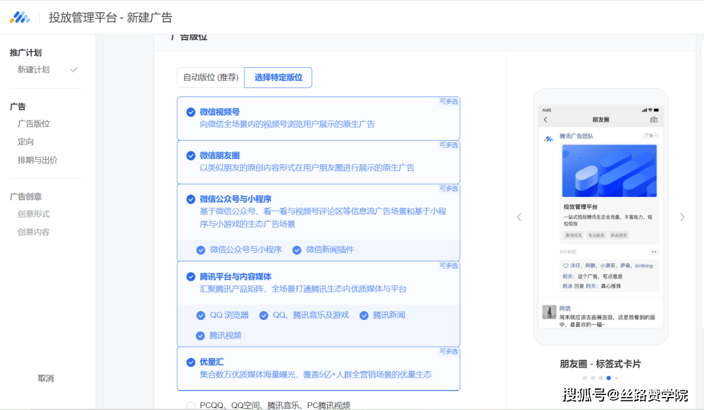Click the heart like icon in preview
The height and width of the screenshot is (410, 704).
point(566,266)
